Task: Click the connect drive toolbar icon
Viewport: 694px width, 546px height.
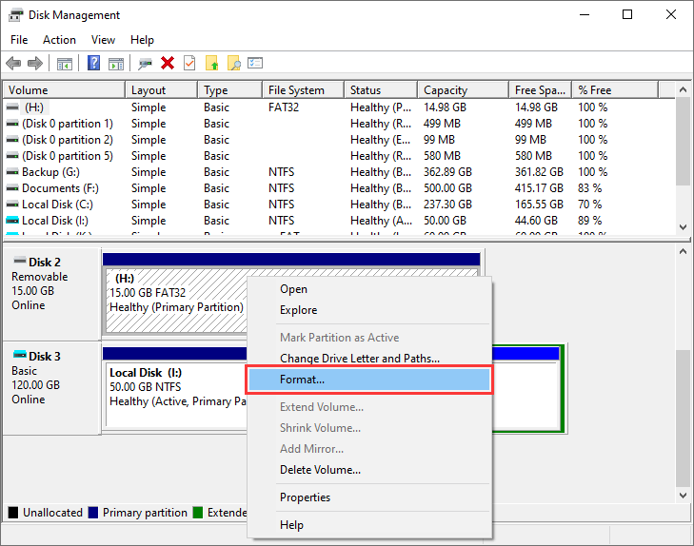Action: coord(145,64)
